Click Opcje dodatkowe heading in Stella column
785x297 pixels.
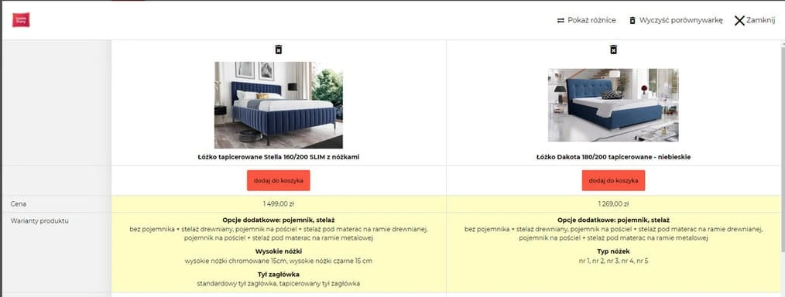(x=279, y=220)
